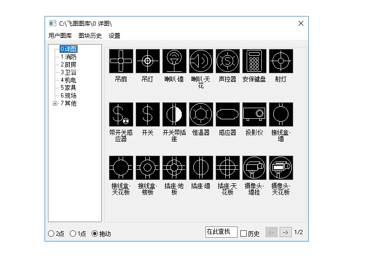Open the 1消防 category in tree
The height and width of the screenshot is (258, 378).
(x=68, y=57)
